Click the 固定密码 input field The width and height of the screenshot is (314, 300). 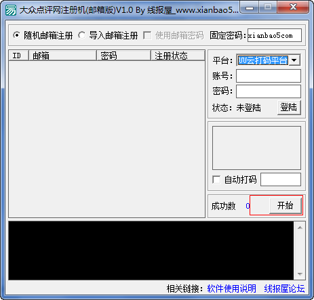point(275,35)
